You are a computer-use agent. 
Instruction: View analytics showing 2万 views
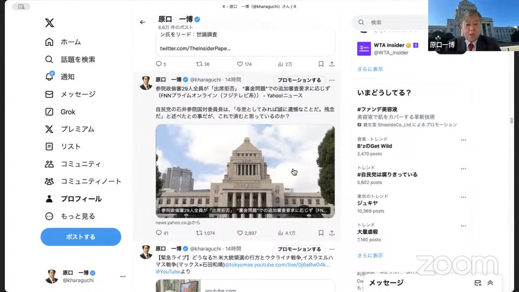pos(285,64)
